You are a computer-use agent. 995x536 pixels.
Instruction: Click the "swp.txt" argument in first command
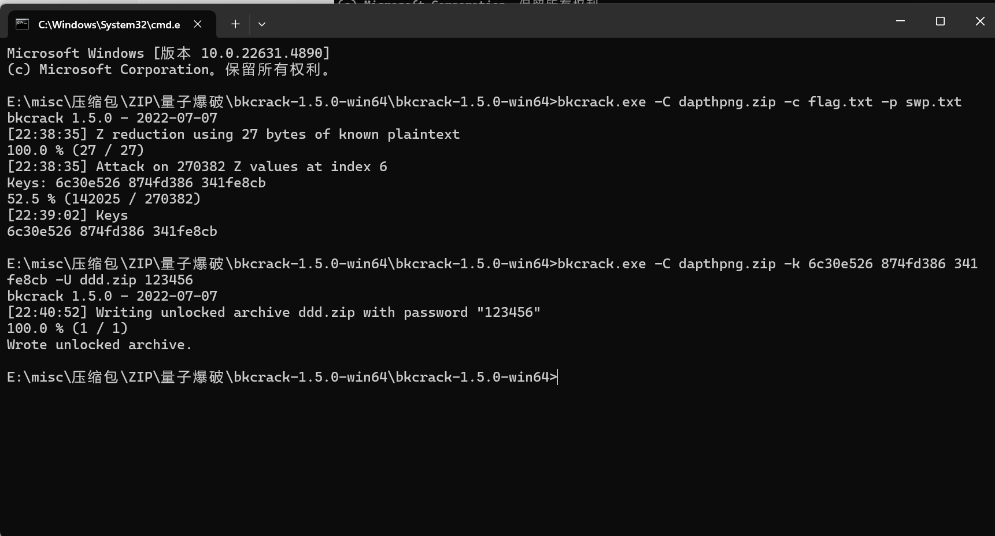click(x=933, y=102)
